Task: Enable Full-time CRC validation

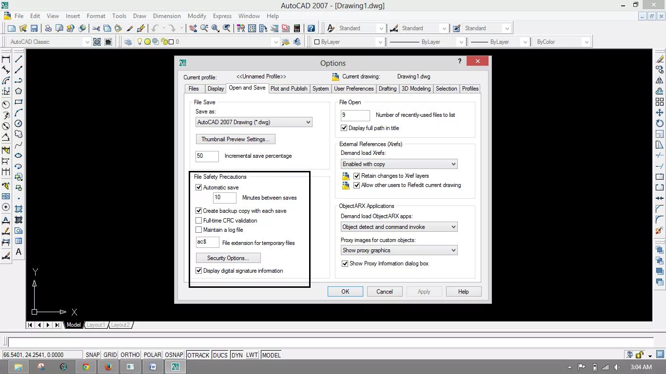Action: coord(198,221)
